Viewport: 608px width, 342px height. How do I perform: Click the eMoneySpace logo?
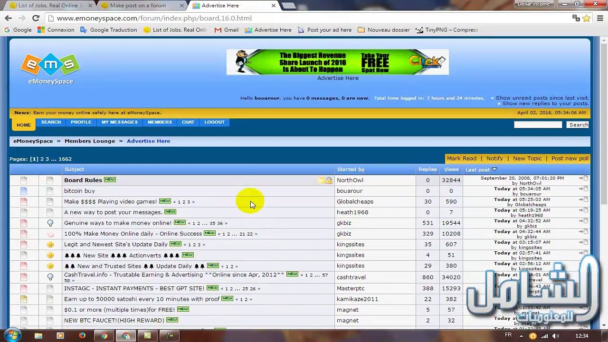click(50, 69)
